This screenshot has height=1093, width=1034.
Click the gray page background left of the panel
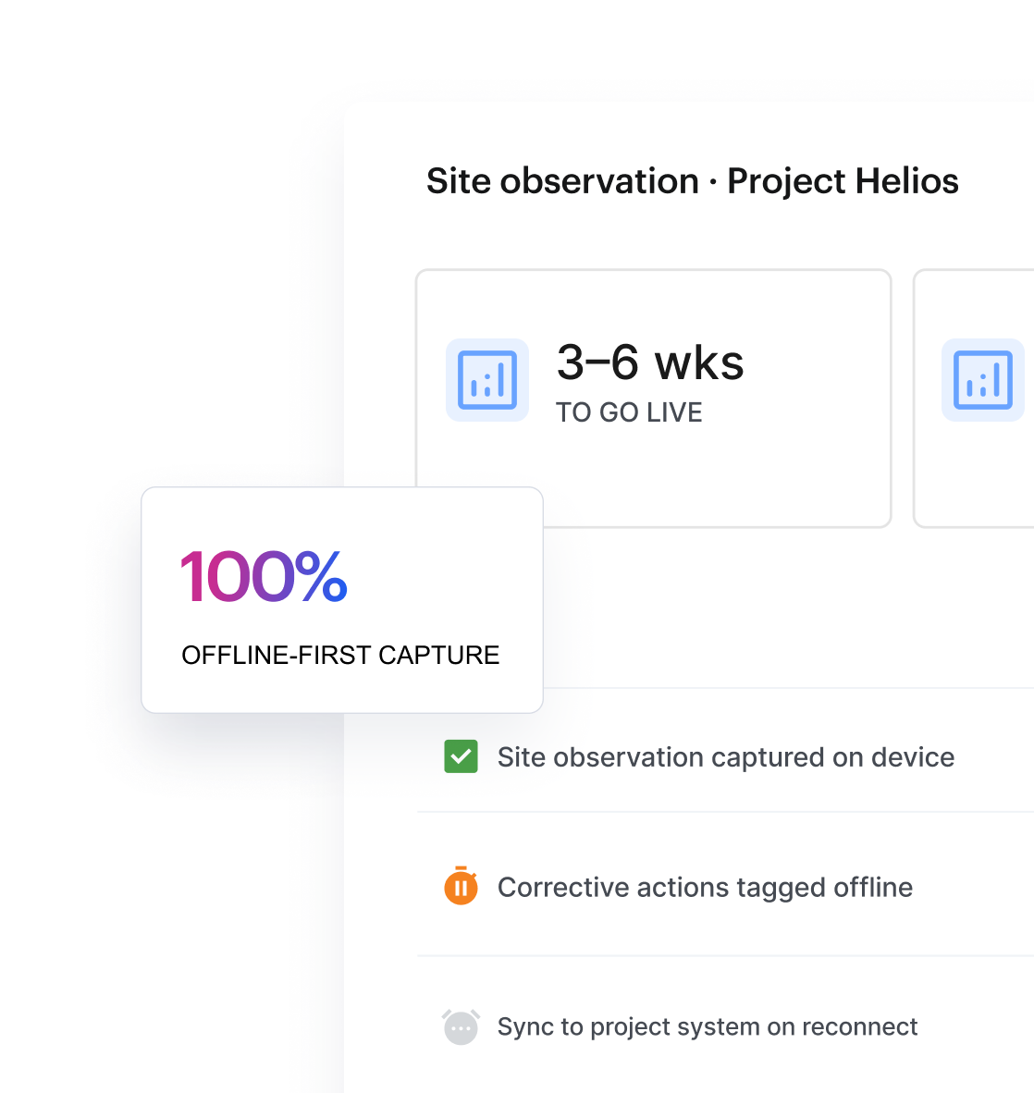174,279
